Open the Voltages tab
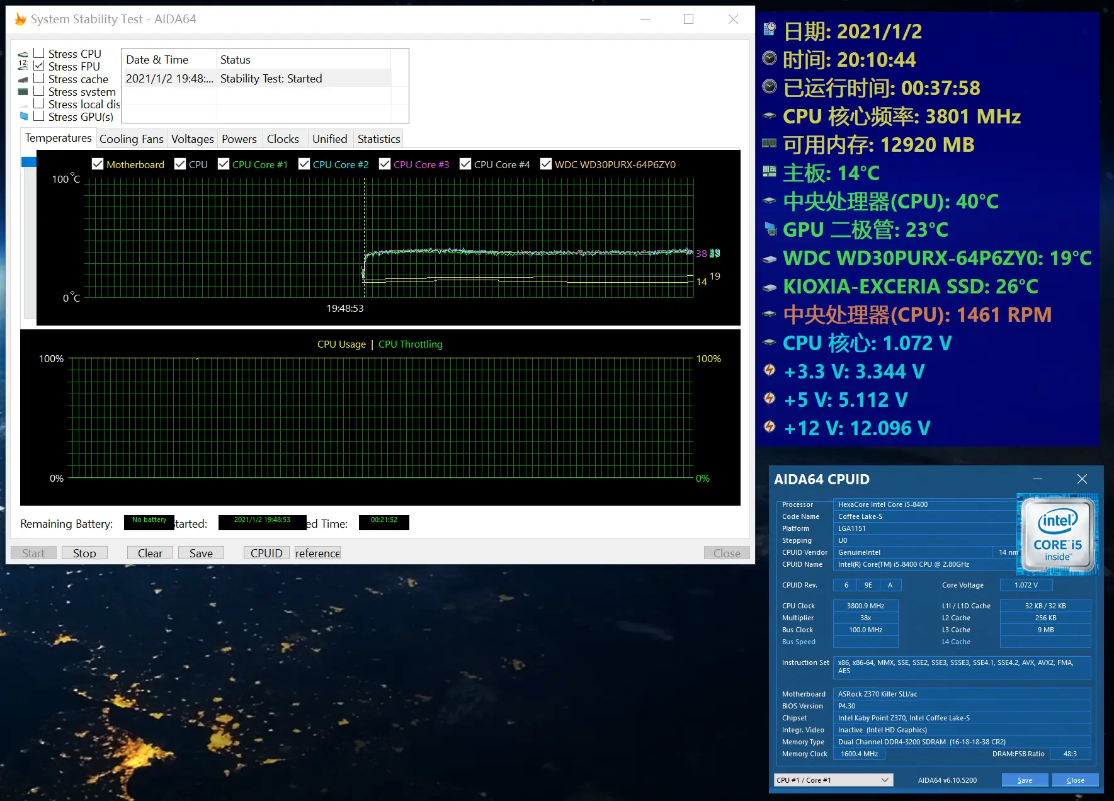1114x801 pixels. tap(192, 139)
